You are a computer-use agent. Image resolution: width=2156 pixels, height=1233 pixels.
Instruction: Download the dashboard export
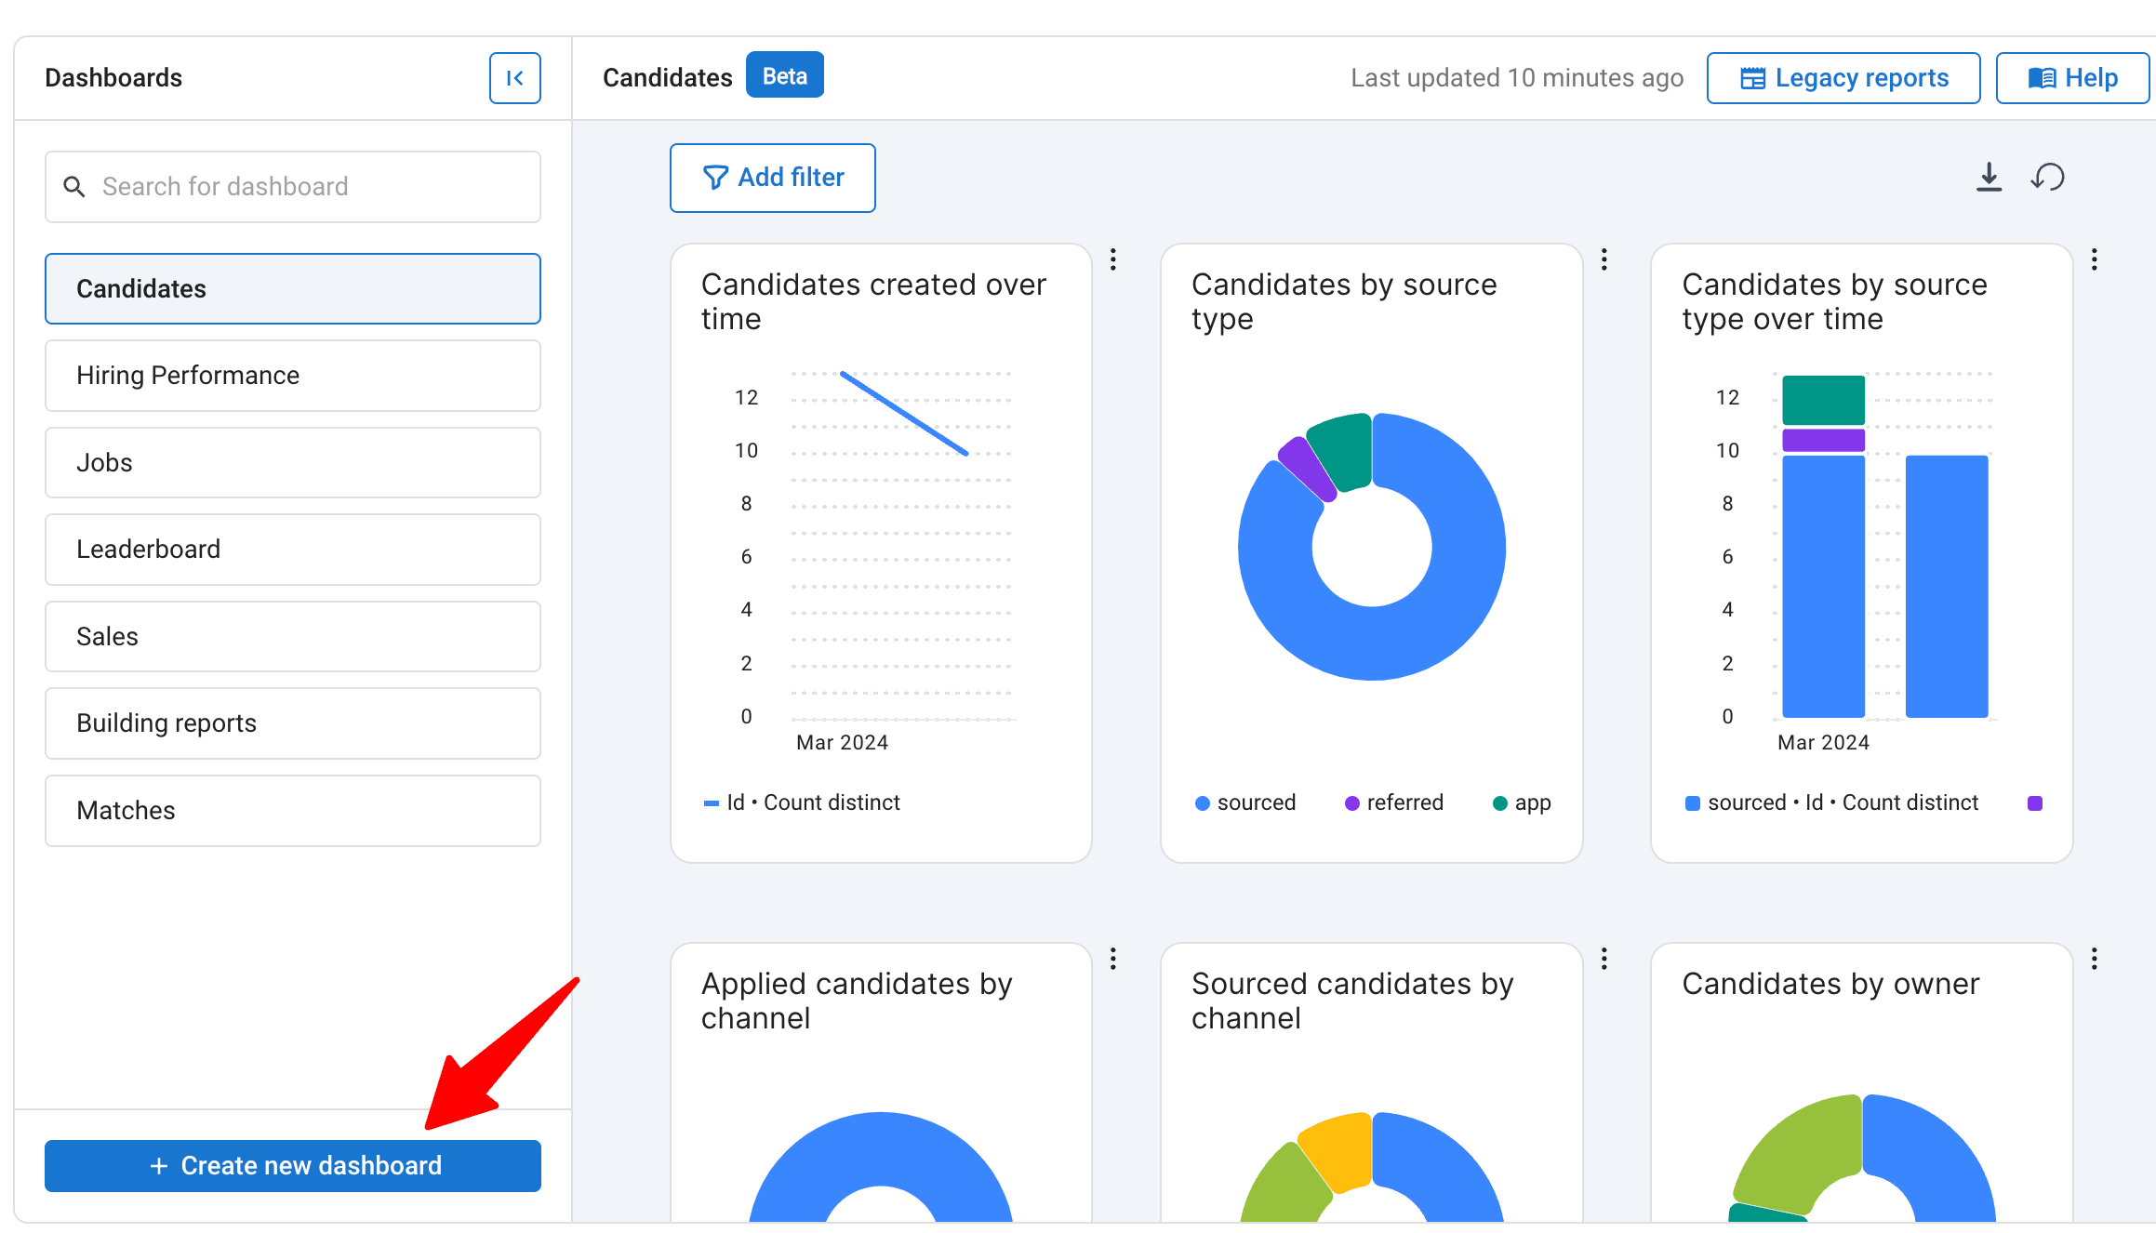pos(1989,177)
